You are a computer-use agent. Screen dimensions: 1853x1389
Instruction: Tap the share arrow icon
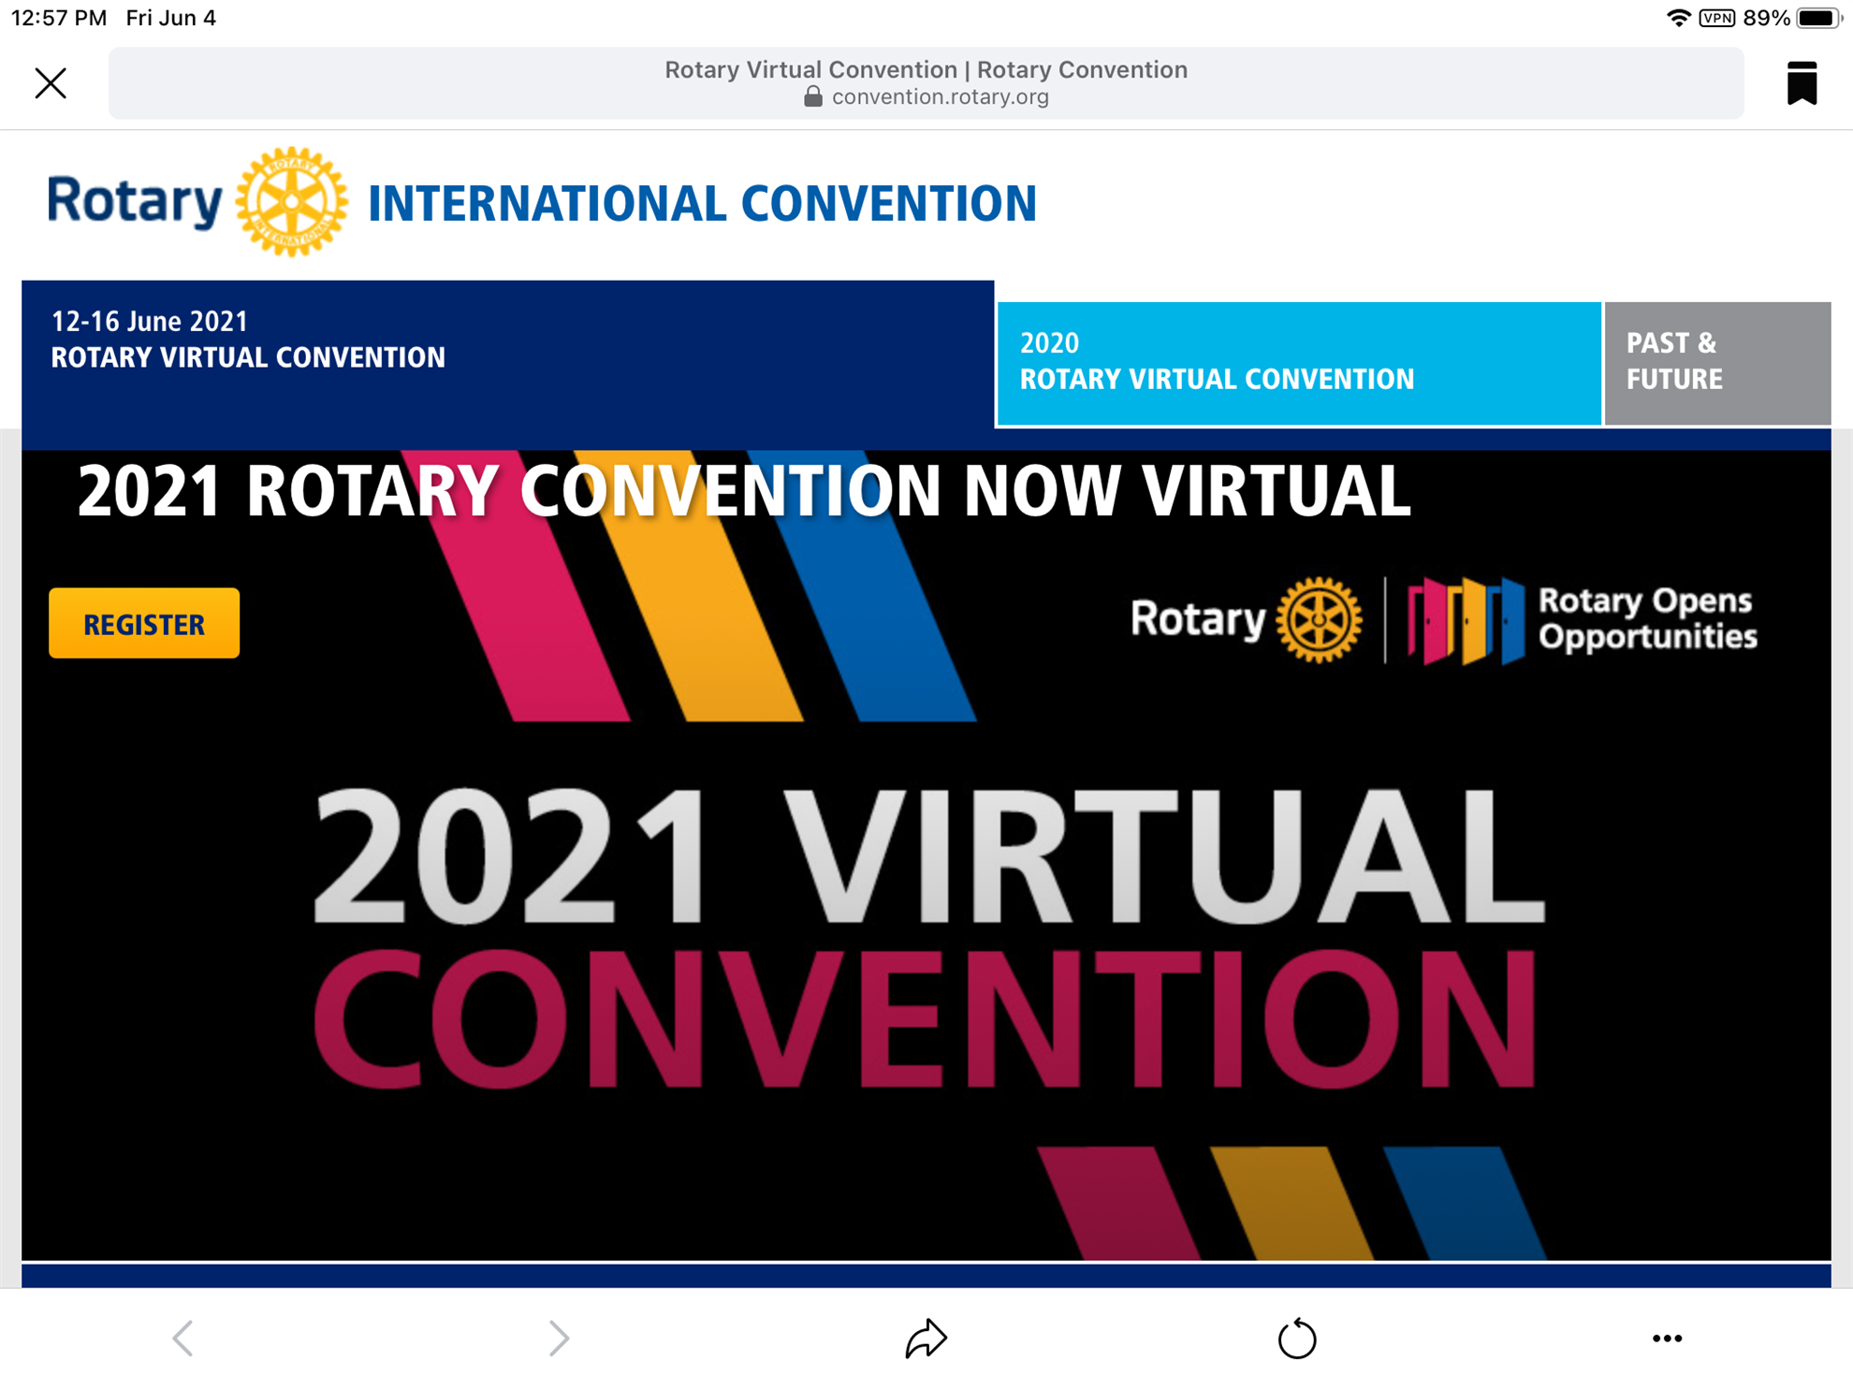(x=926, y=1338)
